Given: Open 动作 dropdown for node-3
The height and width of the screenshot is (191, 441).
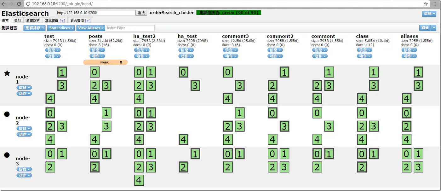Looking at the screenshot, I should click(x=24, y=175).
